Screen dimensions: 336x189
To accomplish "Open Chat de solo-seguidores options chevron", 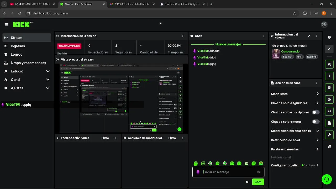I will pos(318,103).
